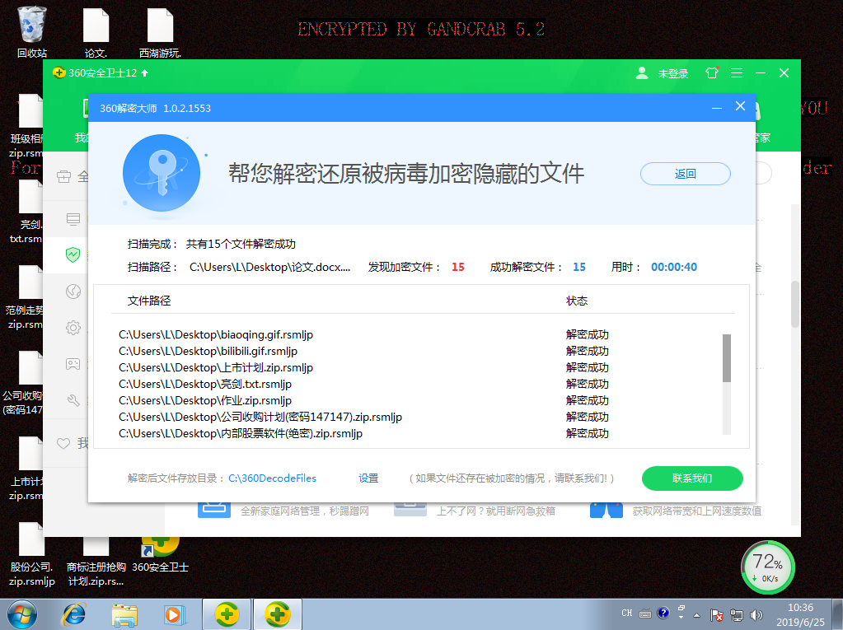Screen dimensions: 843x630
Task: Minimize the 360解密大师 window
Action: point(717,108)
